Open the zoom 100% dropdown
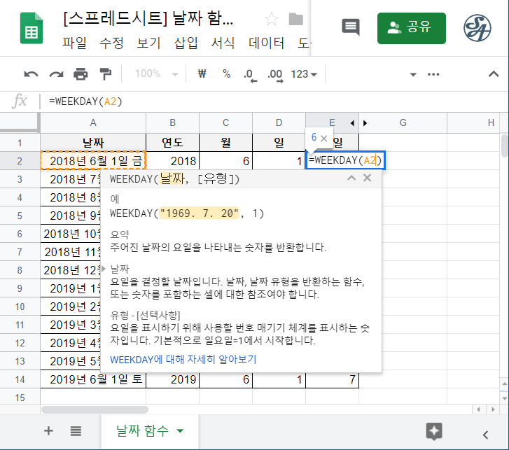This screenshot has height=450, width=509. click(152, 74)
